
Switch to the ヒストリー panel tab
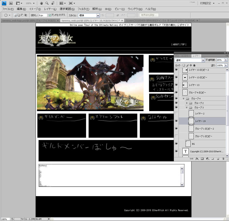[186, 56]
